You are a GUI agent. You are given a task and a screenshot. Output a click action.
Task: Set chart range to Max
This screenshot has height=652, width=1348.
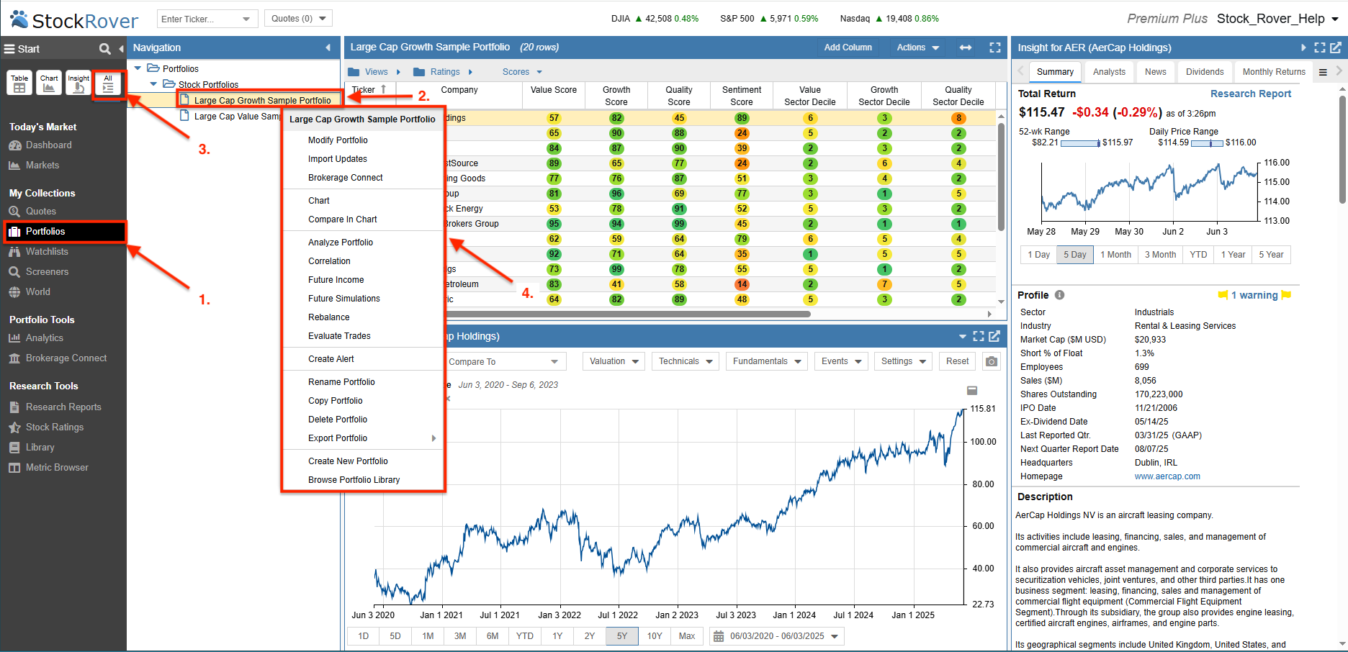pos(687,636)
